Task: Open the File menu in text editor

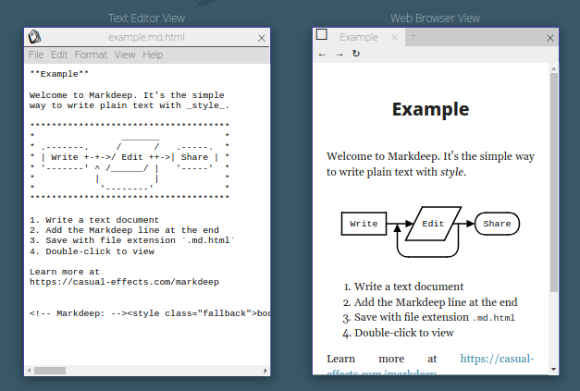Action: pos(36,55)
